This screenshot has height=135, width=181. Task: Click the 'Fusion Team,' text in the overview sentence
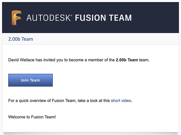[x=64, y=101]
